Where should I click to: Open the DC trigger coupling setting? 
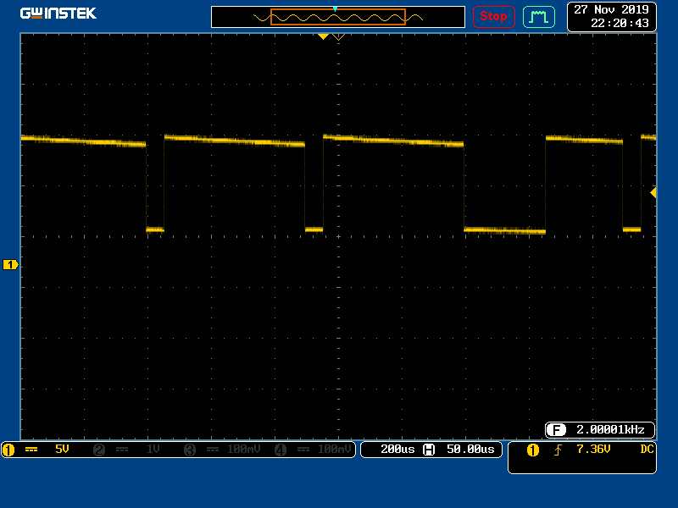[647, 449]
